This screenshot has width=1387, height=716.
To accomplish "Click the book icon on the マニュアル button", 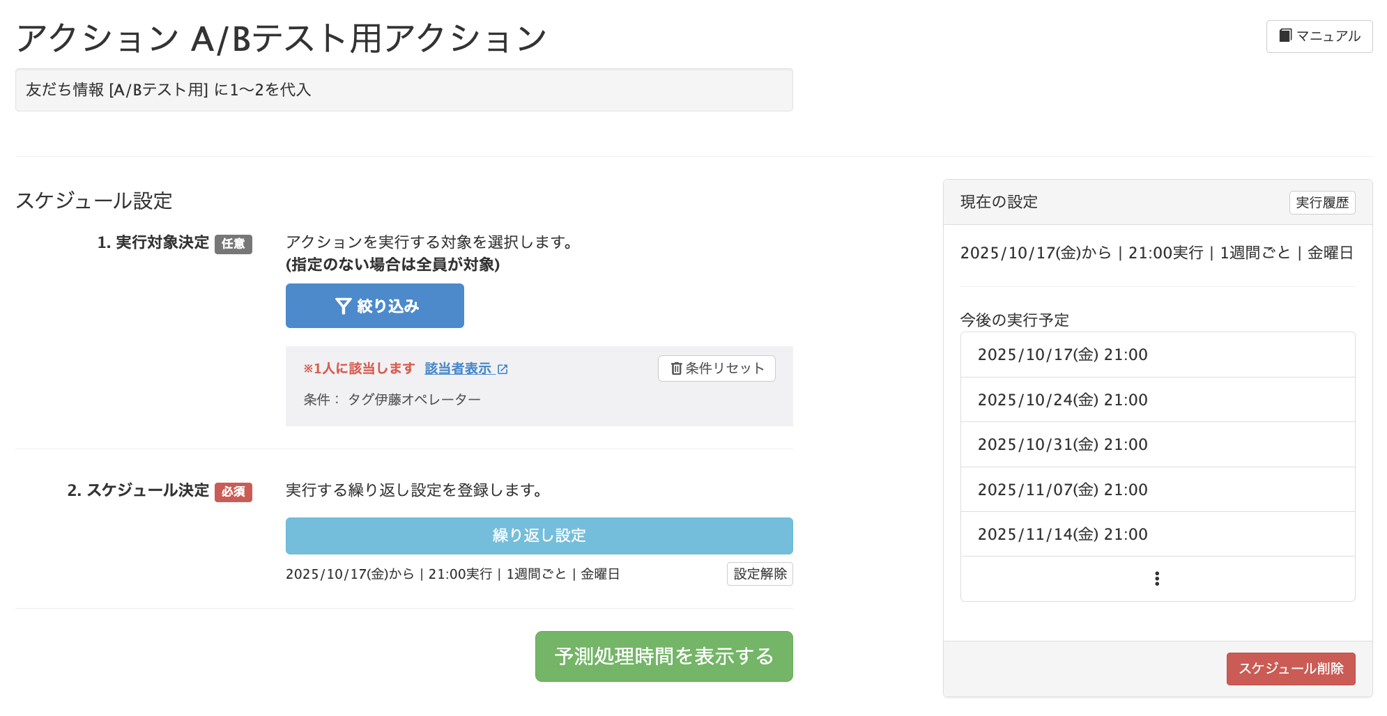I will click(x=1285, y=35).
